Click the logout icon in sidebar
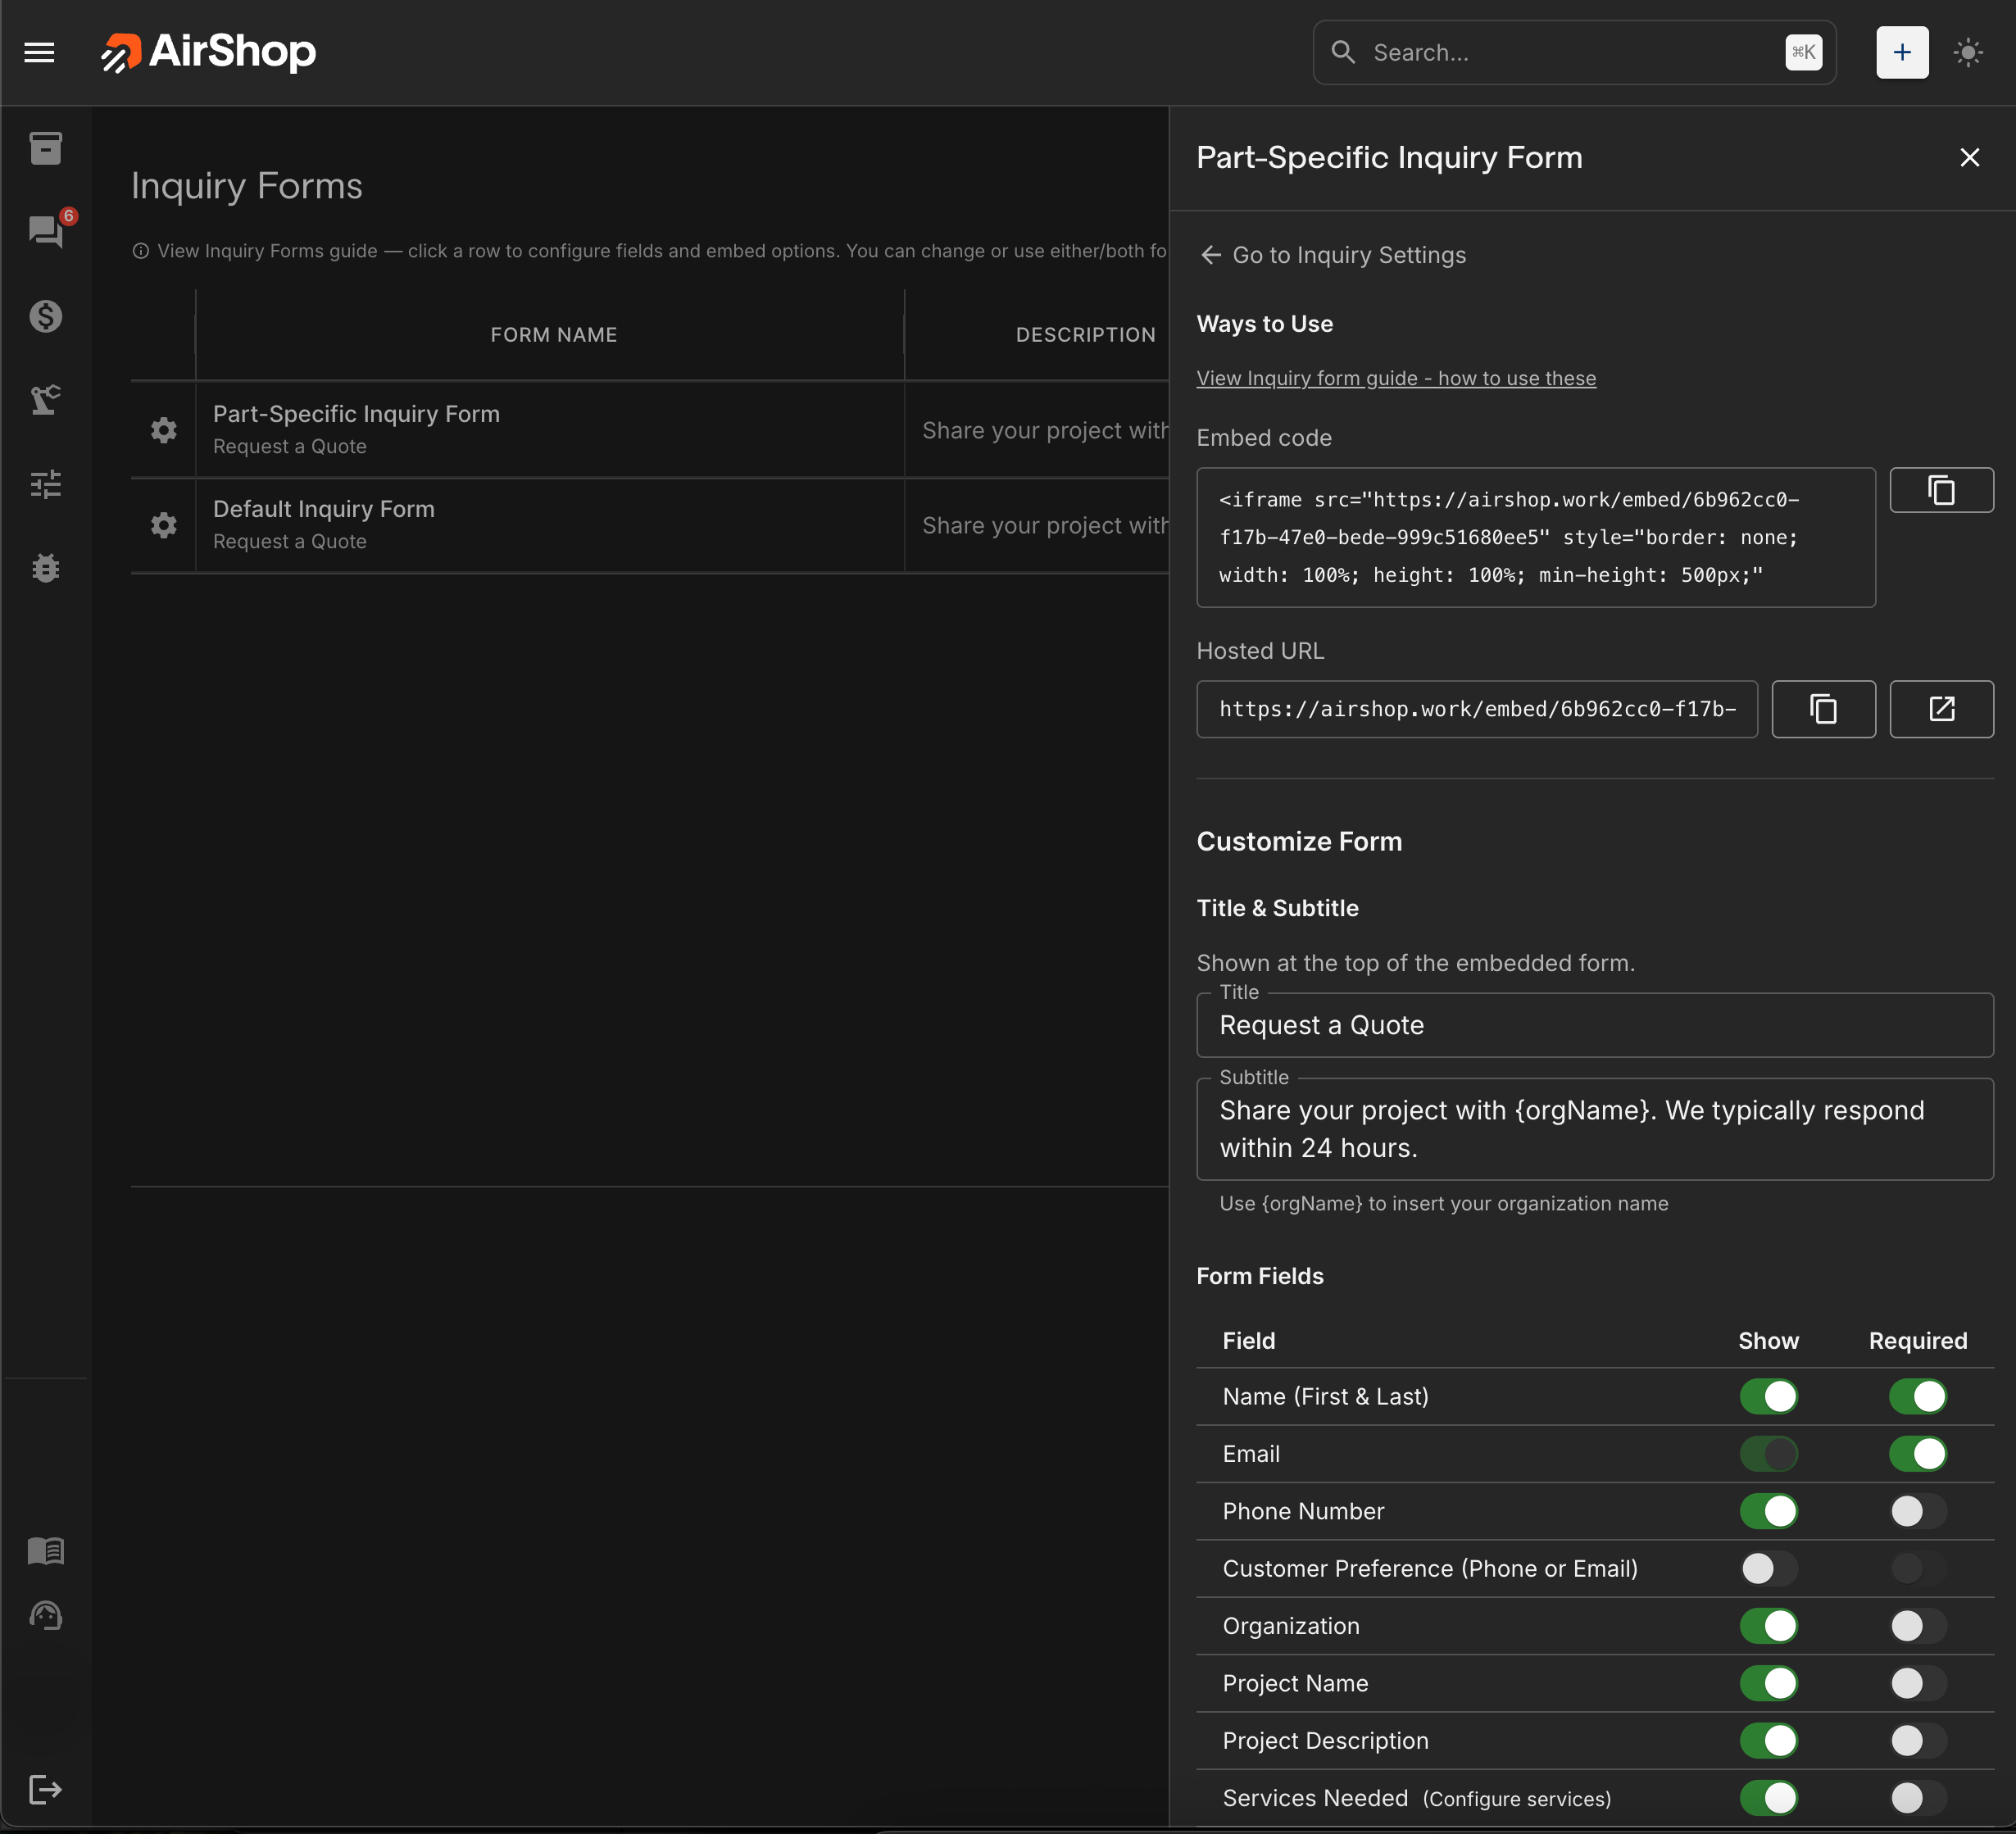Image resolution: width=2016 pixels, height=1834 pixels. [x=45, y=1789]
